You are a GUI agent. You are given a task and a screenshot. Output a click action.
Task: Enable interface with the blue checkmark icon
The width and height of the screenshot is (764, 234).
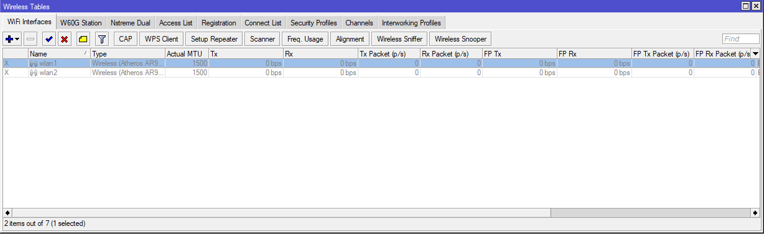49,39
